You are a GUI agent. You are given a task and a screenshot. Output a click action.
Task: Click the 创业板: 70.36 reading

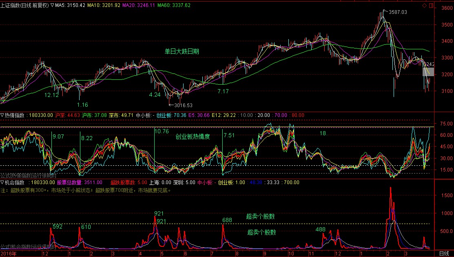point(171,115)
